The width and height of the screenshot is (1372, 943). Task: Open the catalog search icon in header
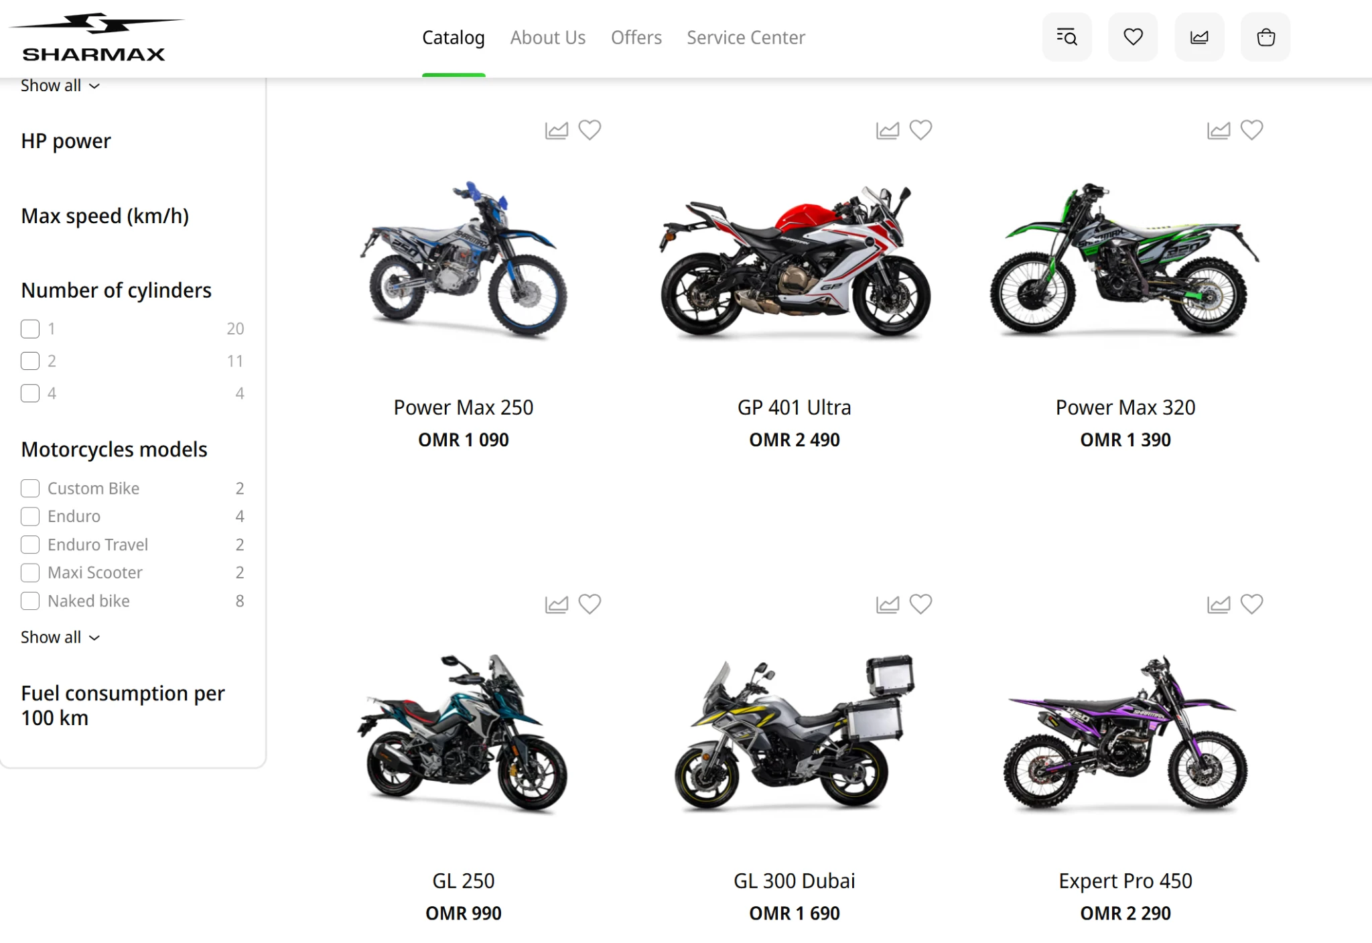(1067, 37)
